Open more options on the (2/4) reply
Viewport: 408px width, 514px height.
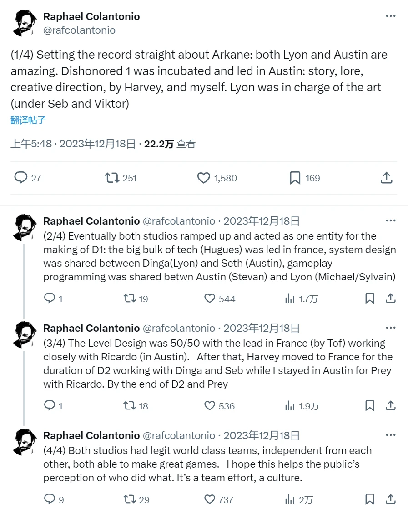390,221
